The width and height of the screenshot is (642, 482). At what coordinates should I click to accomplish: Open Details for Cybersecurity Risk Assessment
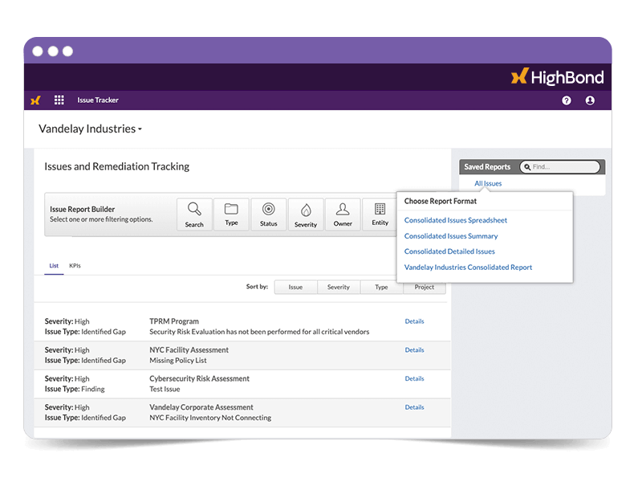click(414, 378)
